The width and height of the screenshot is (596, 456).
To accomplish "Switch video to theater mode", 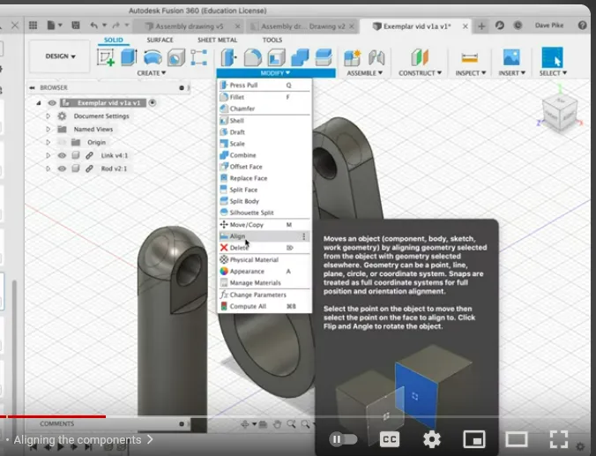I will coord(516,438).
